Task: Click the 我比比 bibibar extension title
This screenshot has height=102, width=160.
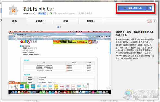Action: click(x=39, y=9)
